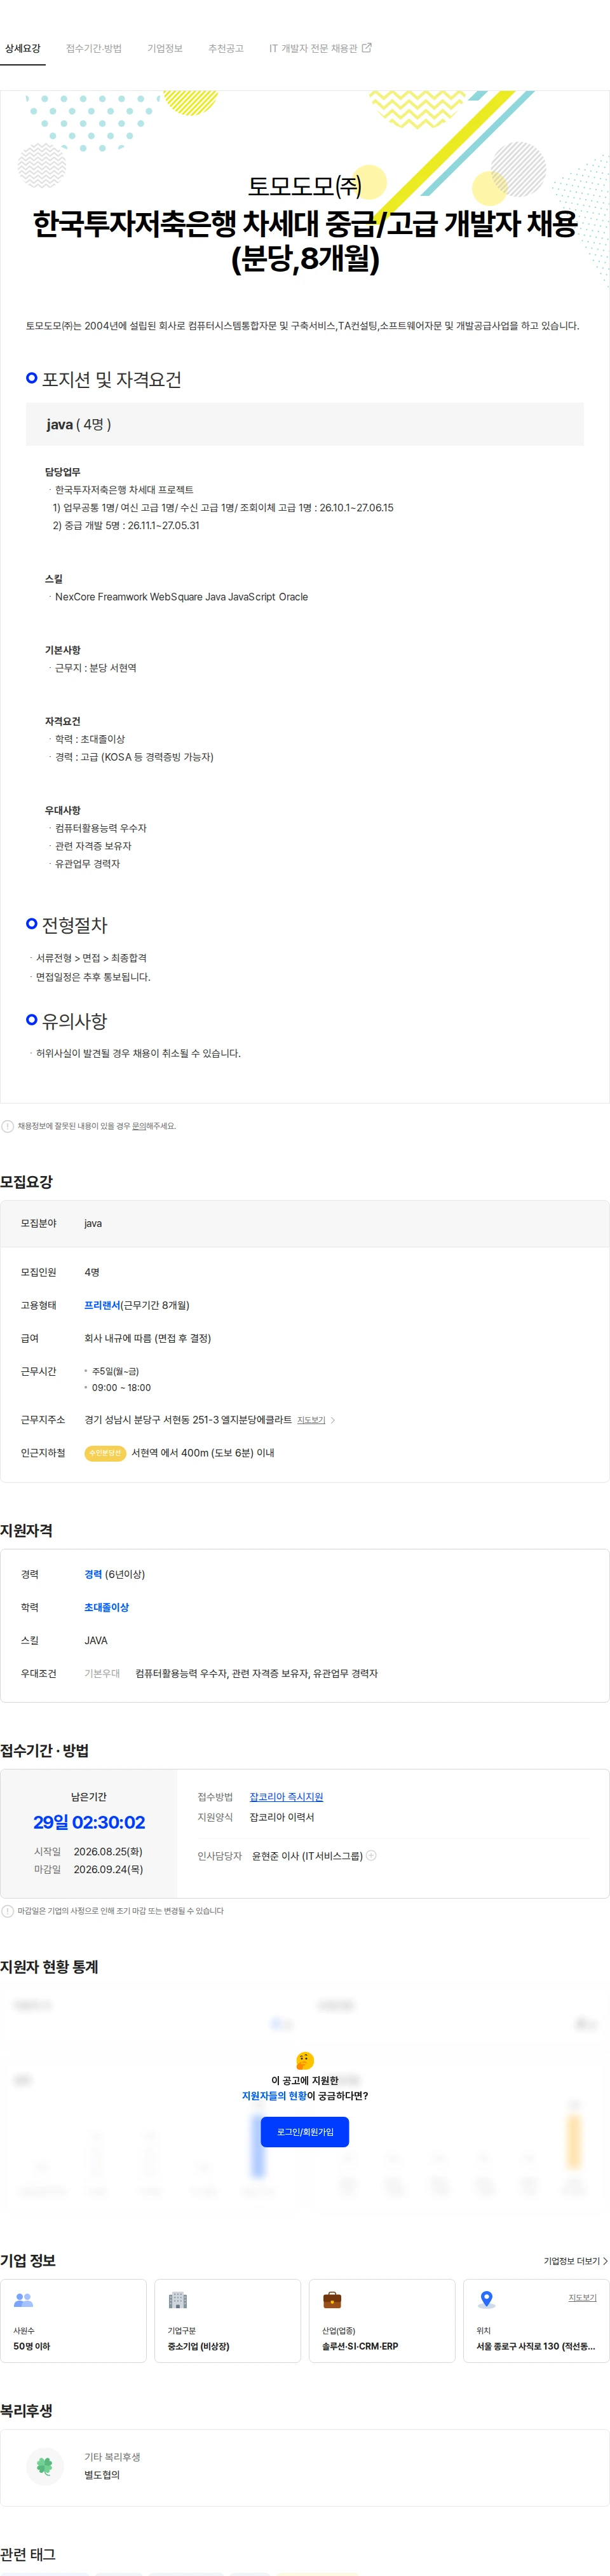
Task: Open 지도보기 next to 근무지주소
Action: coord(311,1420)
